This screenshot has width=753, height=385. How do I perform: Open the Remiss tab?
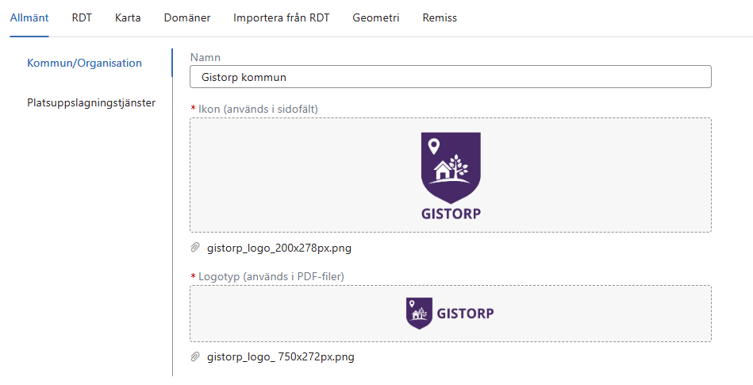point(440,17)
